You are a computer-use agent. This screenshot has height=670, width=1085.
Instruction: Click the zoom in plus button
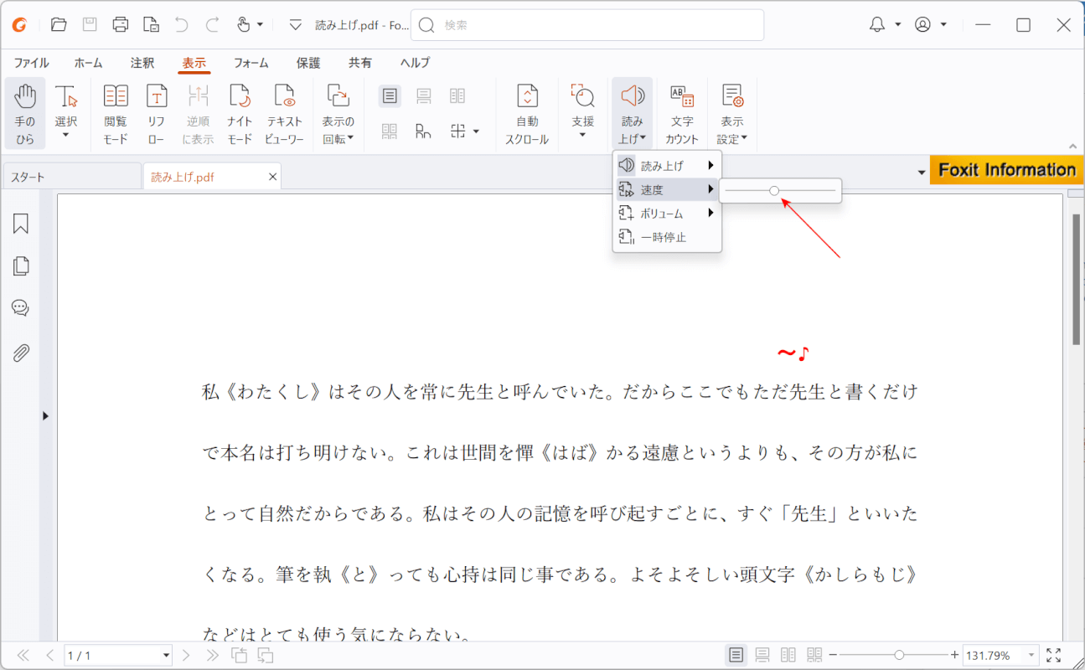[954, 655]
